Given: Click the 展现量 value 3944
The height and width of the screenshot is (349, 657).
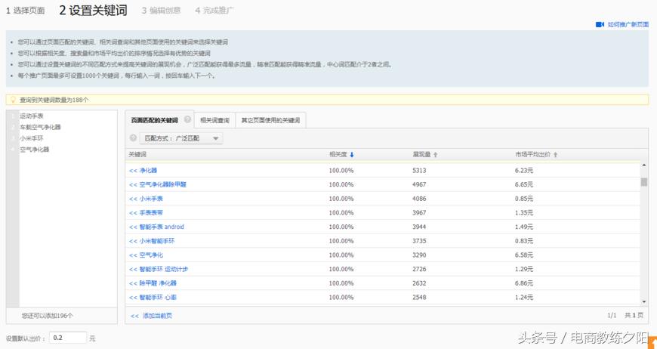Looking at the screenshot, I should point(419,227).
